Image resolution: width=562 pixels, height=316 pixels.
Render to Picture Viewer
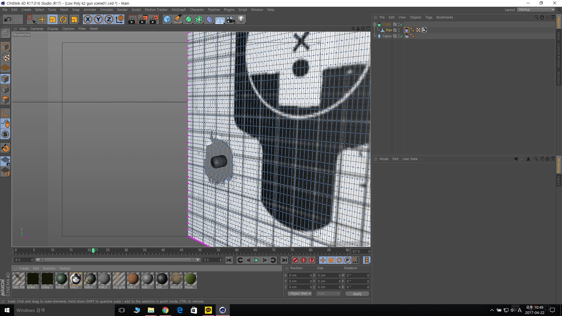[x=143, y=20]
